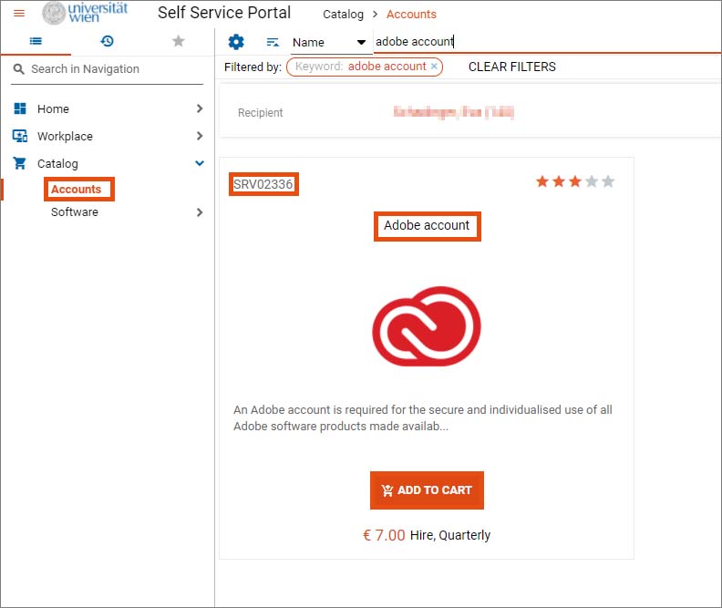Click the Home dashboard icon
722x608 pixels.
pos(20,108)
